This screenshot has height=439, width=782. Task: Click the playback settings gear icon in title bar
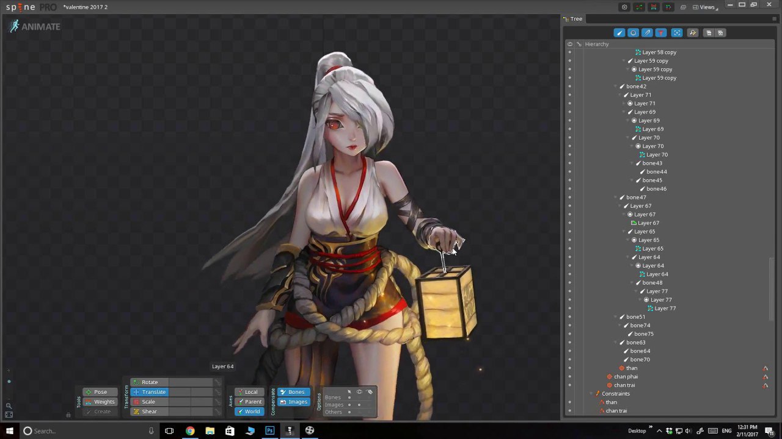[624, 7]
